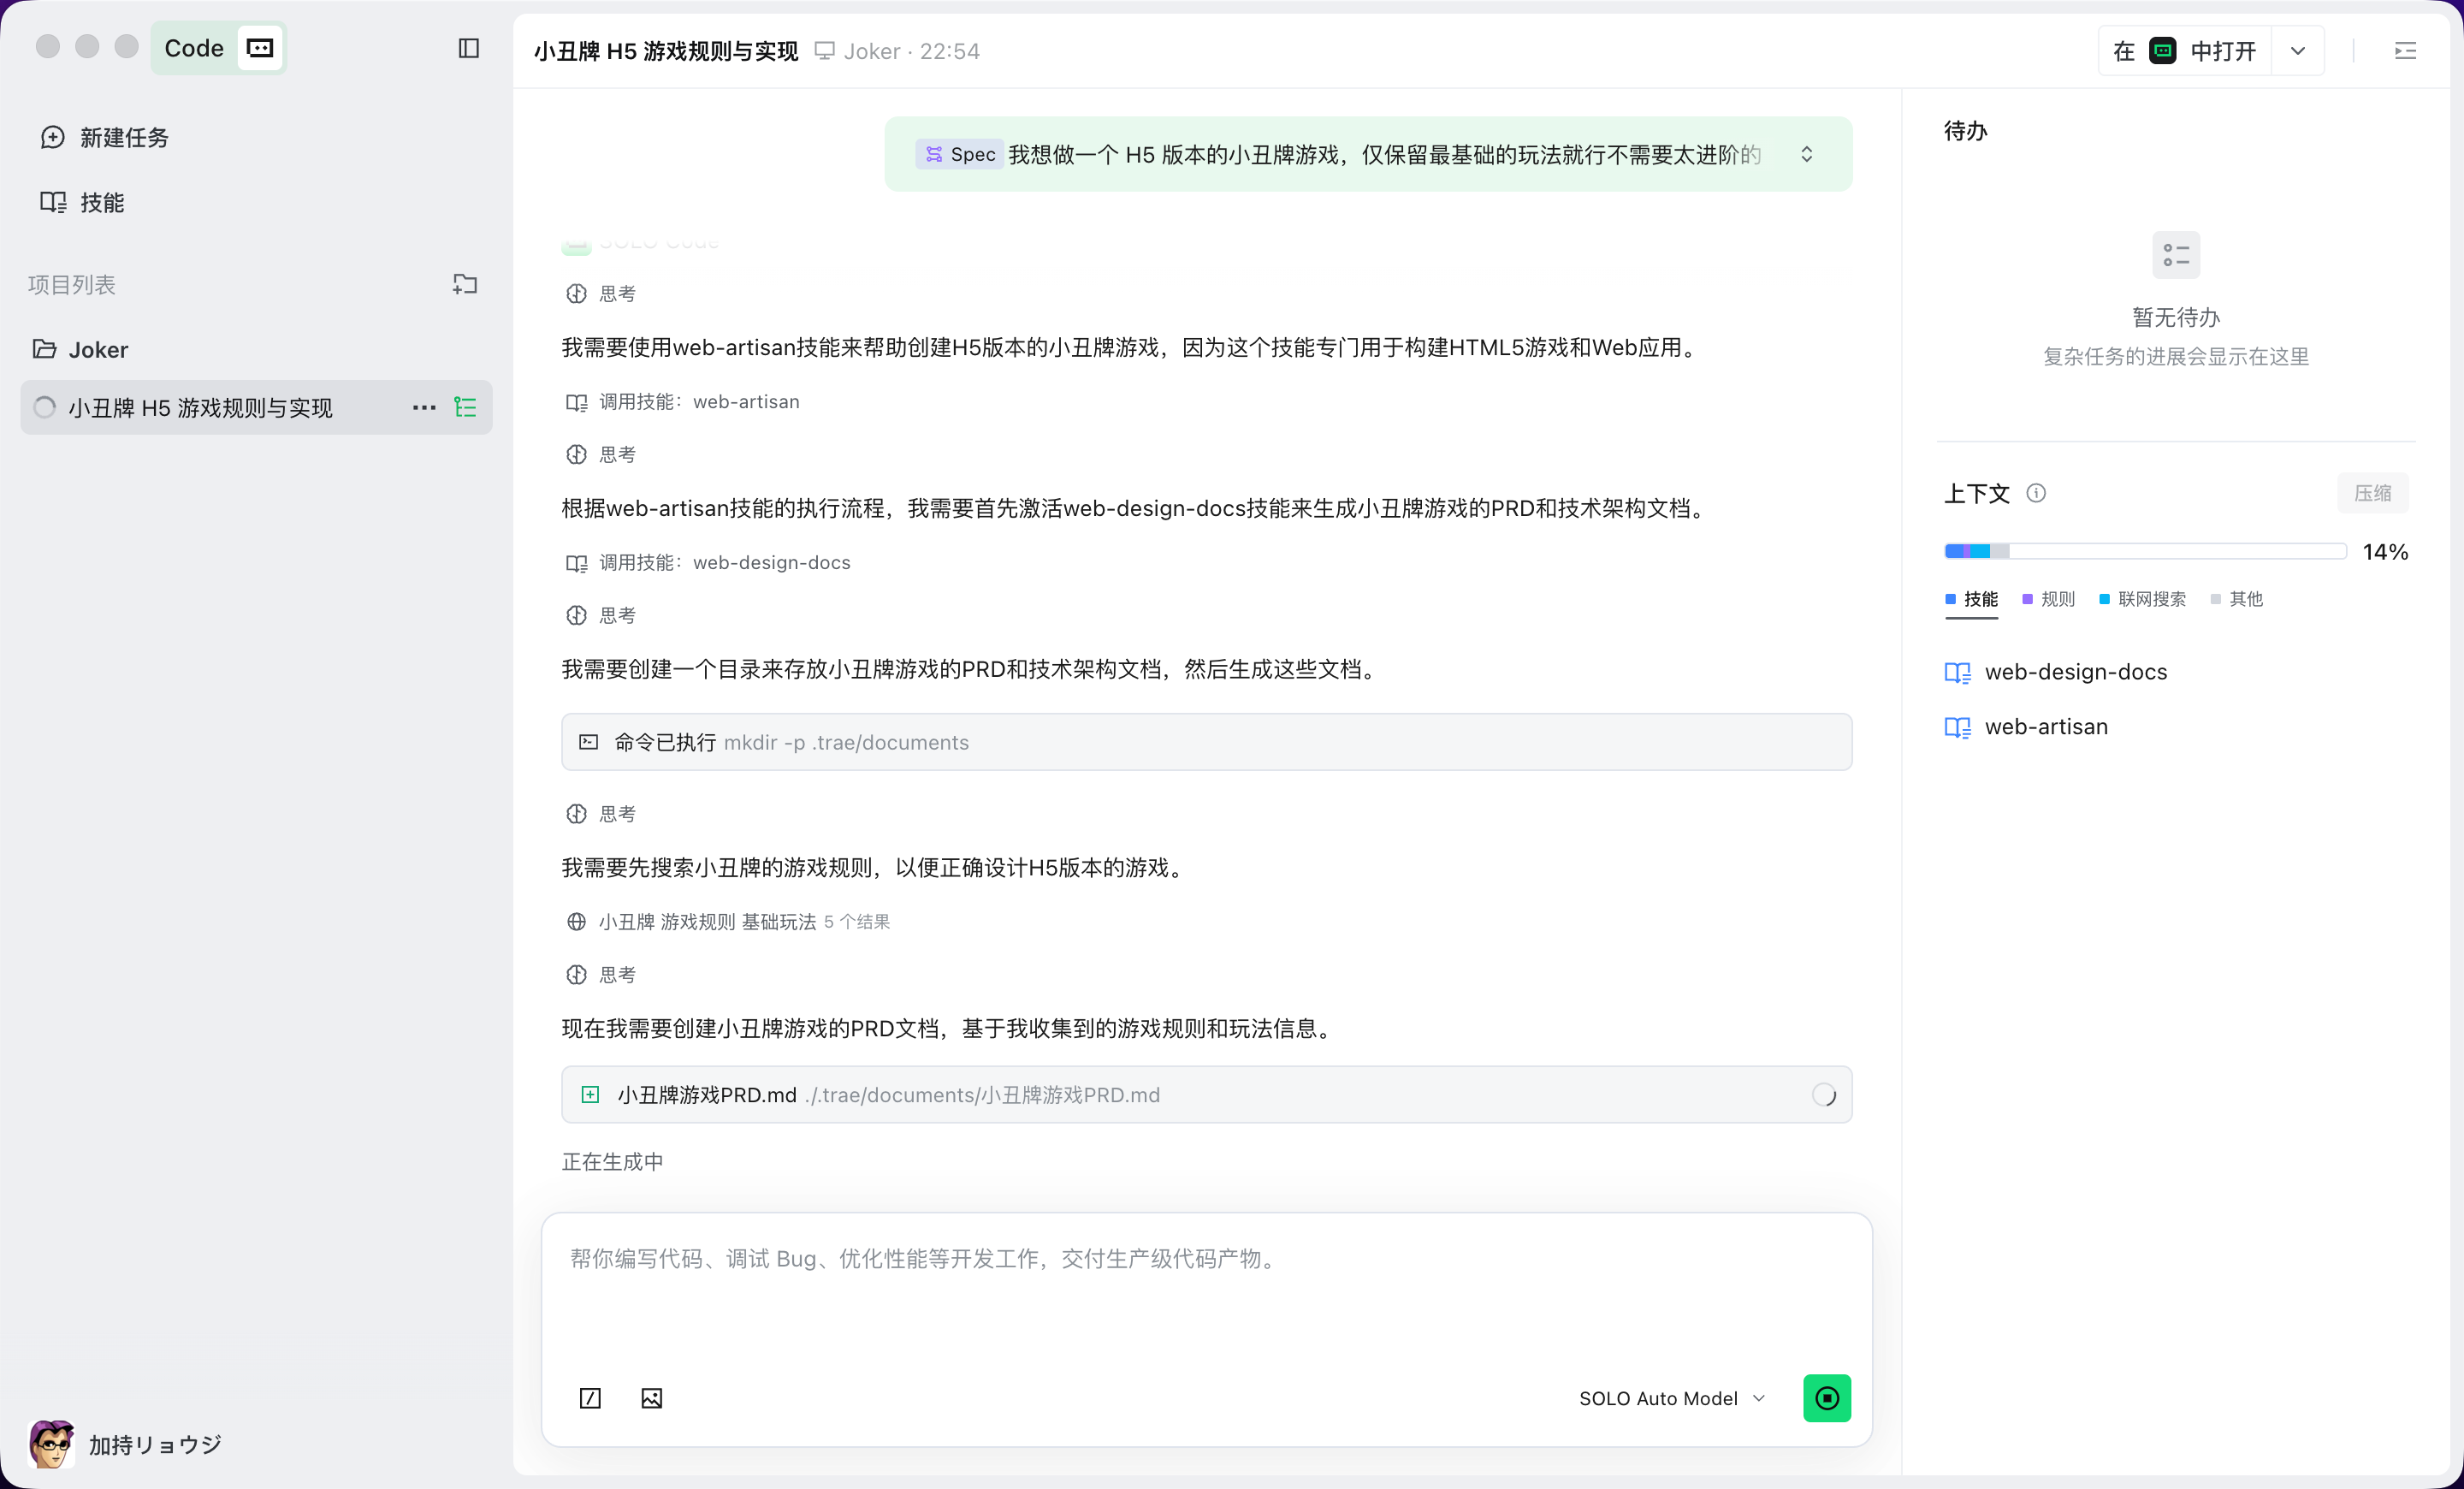Viewport: 2464px width, 1489px height.
Task: Toggle the left sidebar panel icon
Action: [x=469, y=48]
